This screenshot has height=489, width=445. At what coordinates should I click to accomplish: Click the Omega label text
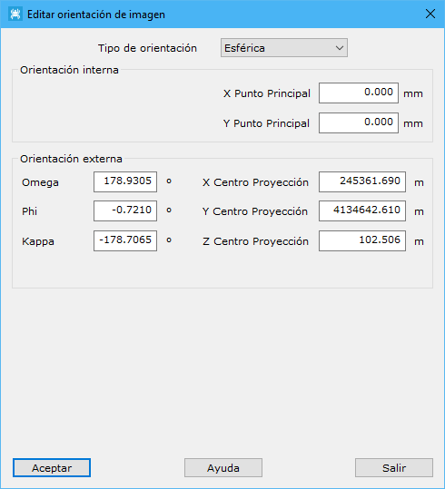(40, 182)
